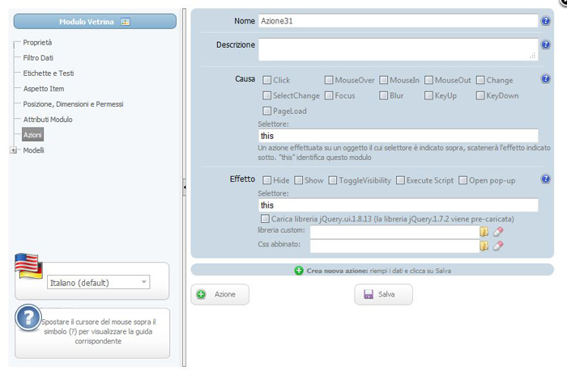Click the grid icon in Modulo Vetrina header
Viewport: 567px width, 379px height.
pos(125,22)
